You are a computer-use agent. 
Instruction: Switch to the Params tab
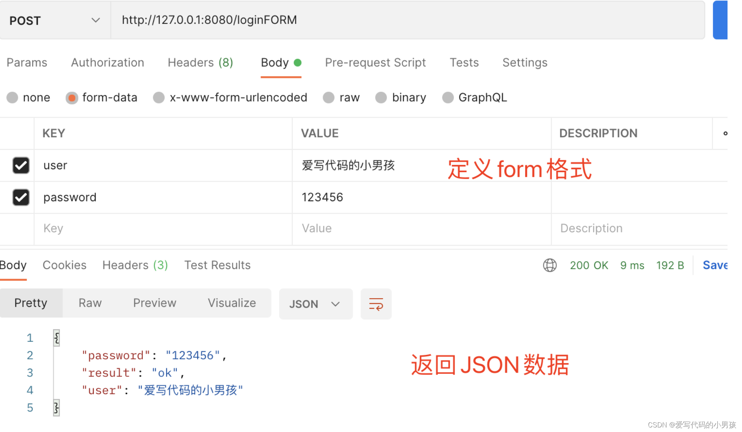click(27, 63)
